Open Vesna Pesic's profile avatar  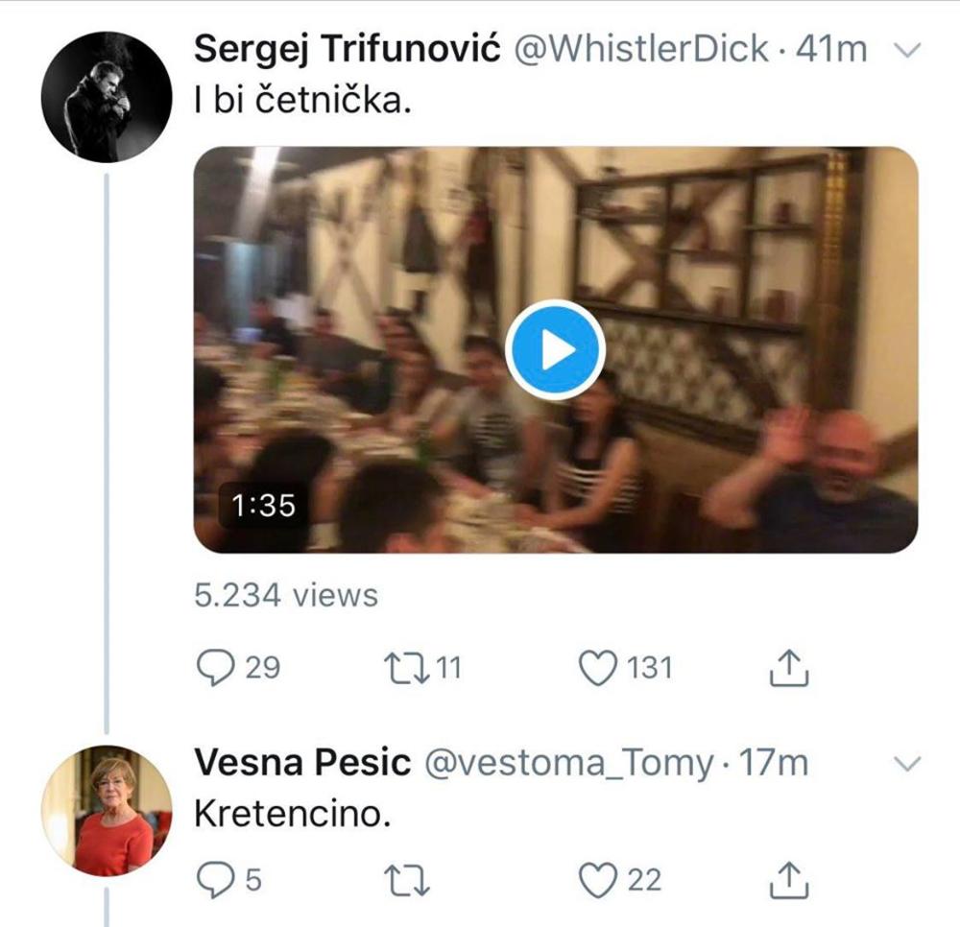(x=107, y=810)
